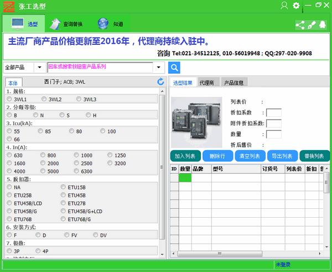The image size is (332, 272).
Task: Expand the product series search dropdown arrow
Action: tap(159, 68)
